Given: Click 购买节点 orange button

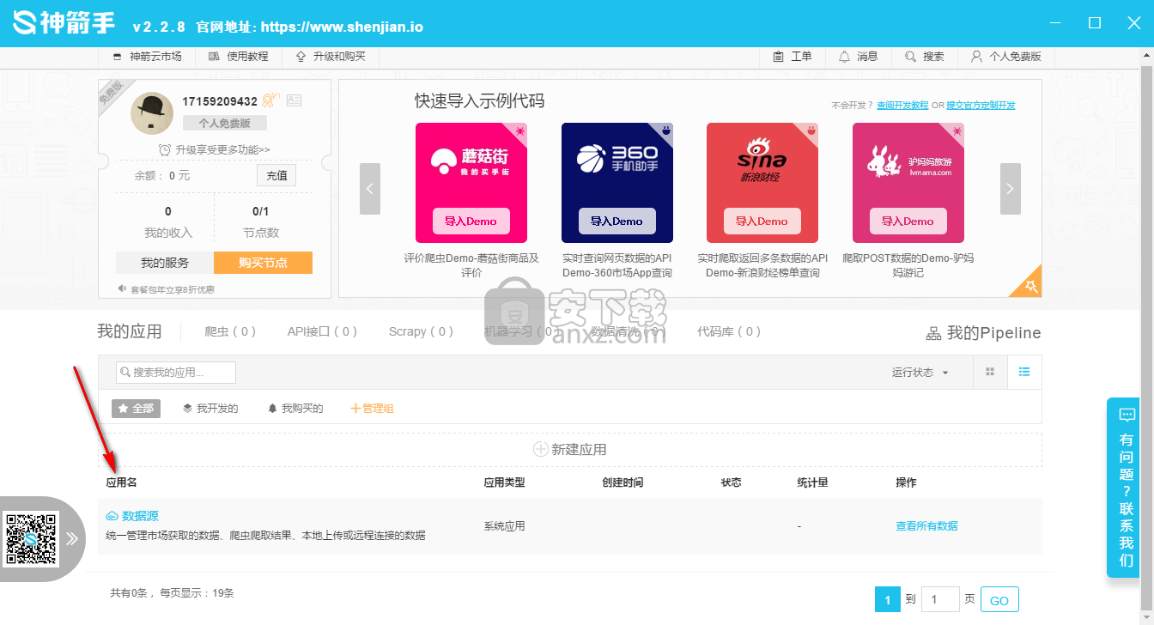Looking at the screenshot, I should coord(263,263).
